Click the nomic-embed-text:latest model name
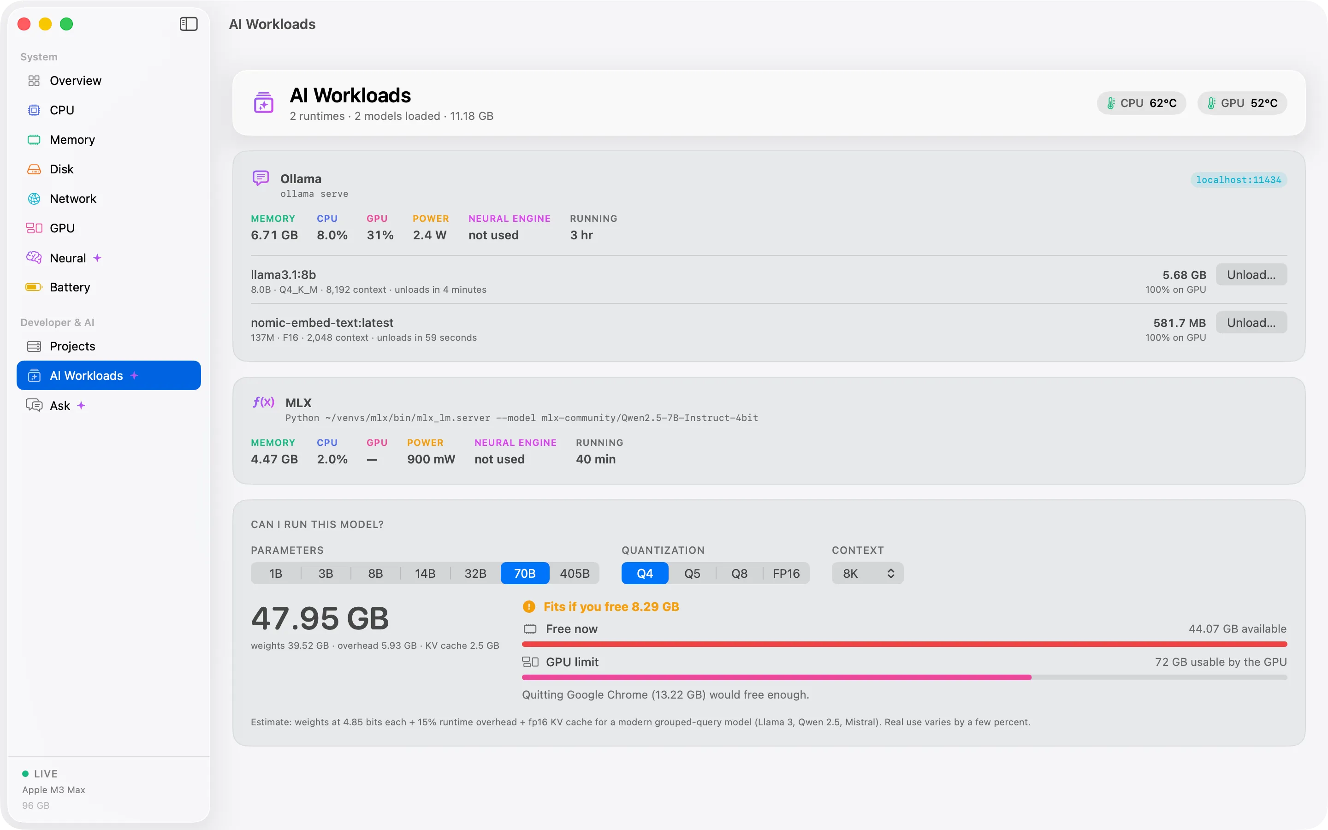 pyautogui.click(x=322, y=323)
